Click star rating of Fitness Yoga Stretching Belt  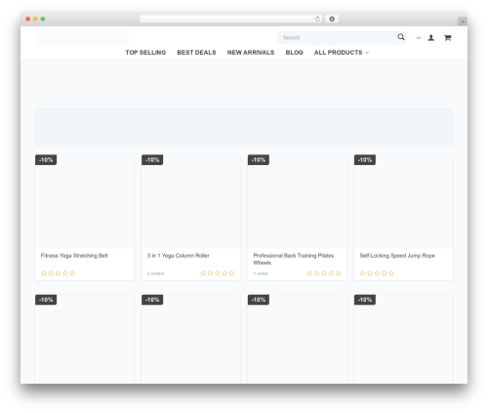tap(58, 273)
